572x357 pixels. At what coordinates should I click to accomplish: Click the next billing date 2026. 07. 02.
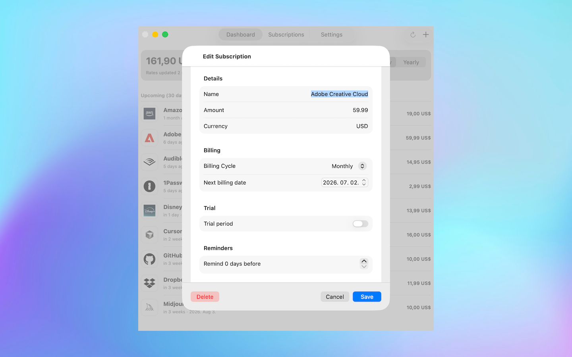coord(341,182)
